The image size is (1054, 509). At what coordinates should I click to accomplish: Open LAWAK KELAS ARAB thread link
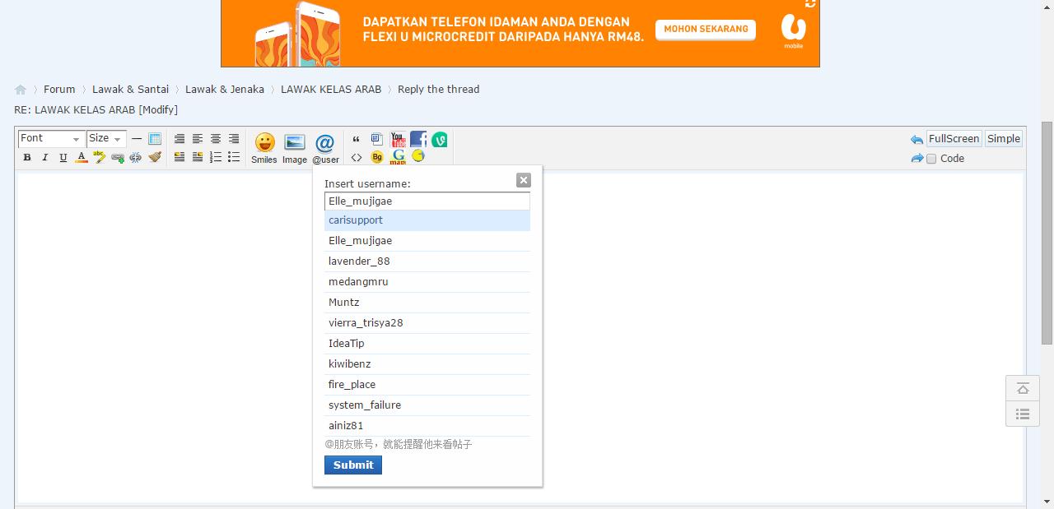pyautogui.click(x=331, y=89)
